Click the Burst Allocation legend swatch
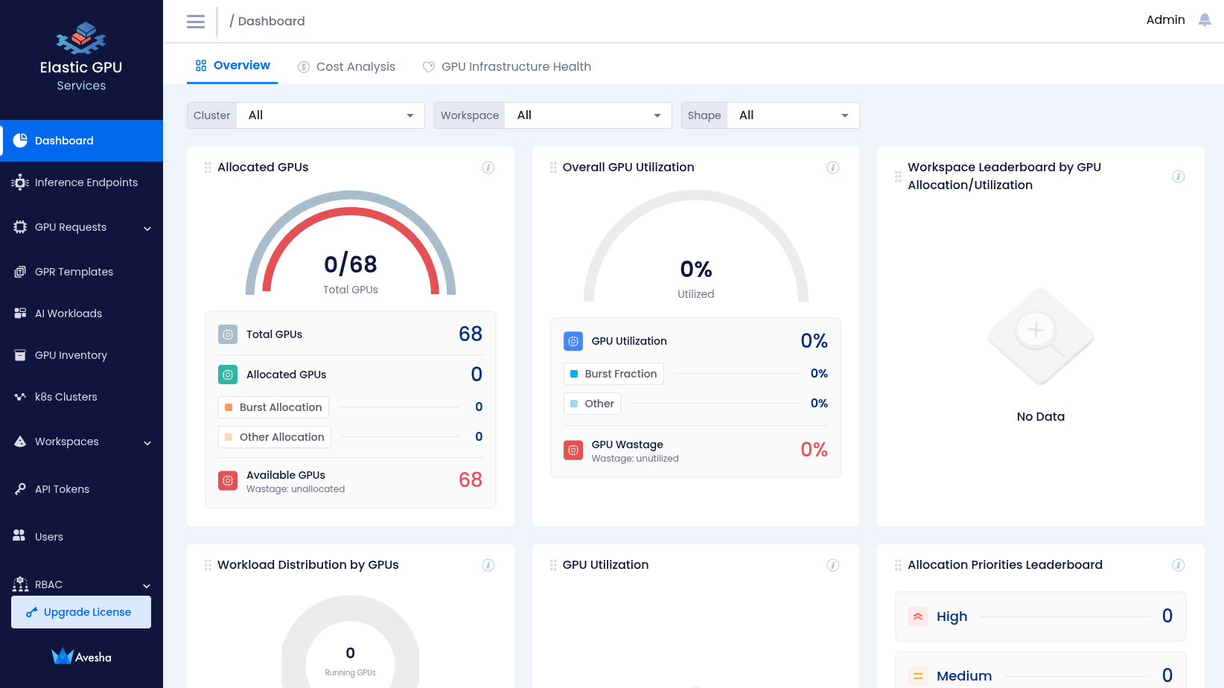The width and height of the screenshot is (1224, 688). (229, 407)
